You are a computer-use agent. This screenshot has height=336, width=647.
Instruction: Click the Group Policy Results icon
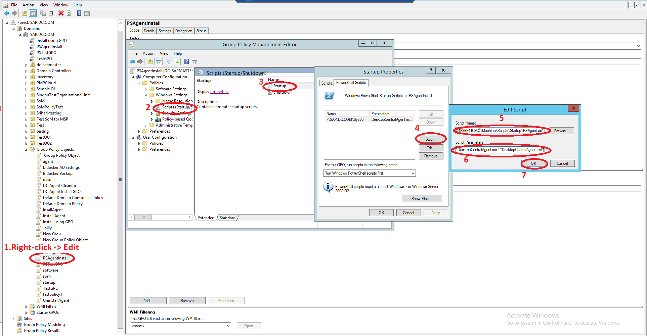coord(19,331)
